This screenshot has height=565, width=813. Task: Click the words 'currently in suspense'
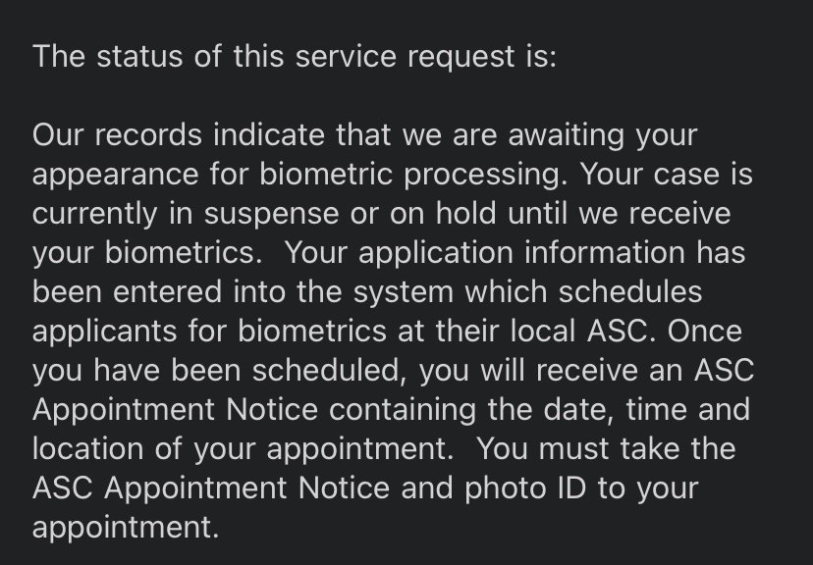pos(186,214)
